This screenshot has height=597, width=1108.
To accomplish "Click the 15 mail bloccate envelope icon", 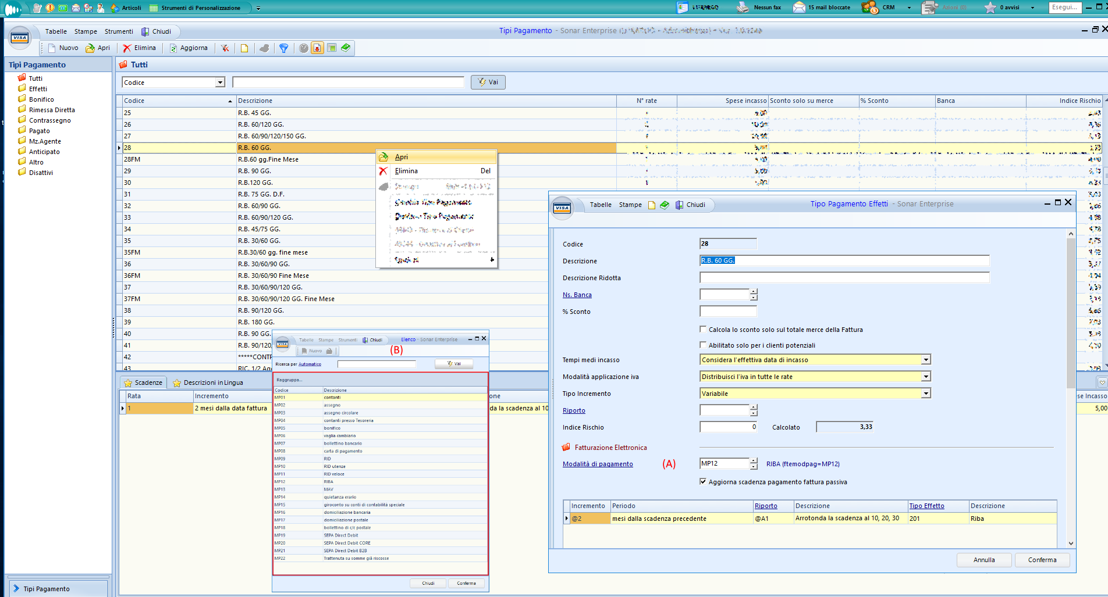I will 799,8.
